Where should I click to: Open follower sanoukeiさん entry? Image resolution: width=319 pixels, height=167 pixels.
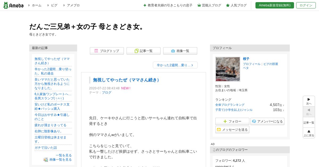225,166
